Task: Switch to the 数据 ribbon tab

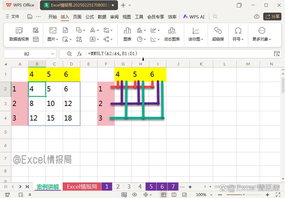Action: click(102, 17)
